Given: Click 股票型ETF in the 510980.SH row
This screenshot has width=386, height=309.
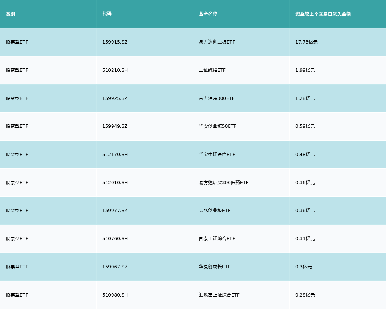Looking at the screenshot, I should [17, 295].
